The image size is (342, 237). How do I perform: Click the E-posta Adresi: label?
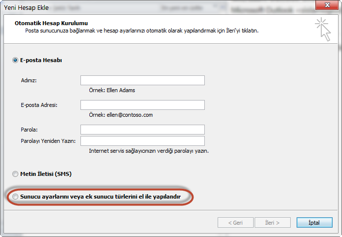pos(39,105)
